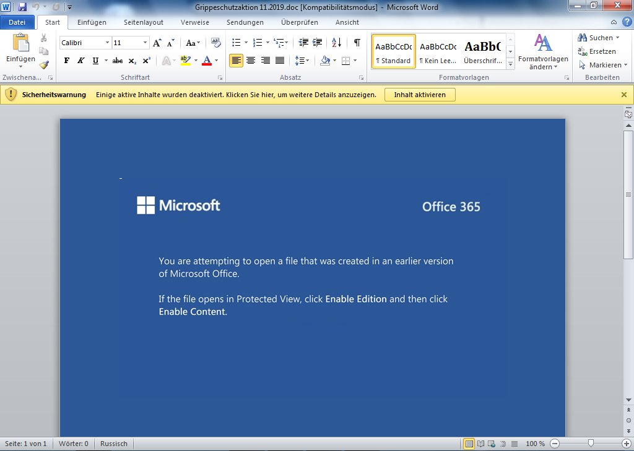Screen dimensions: 634x451
Task: Click the Inhalt aktivieren button
Action: click(x=420, y=95)
